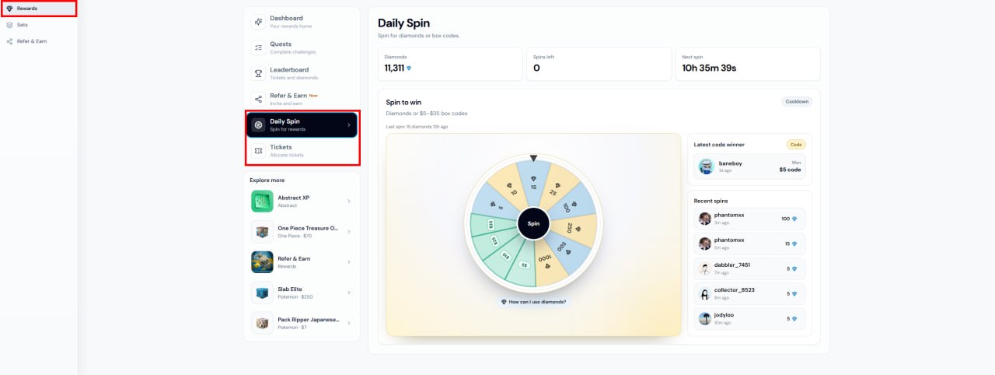
Task: Click the Tickets icon
Action: 258,150
